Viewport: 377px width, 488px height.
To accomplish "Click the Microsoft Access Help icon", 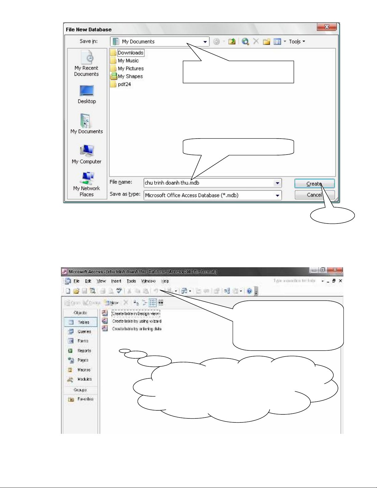I will point(249,291).
